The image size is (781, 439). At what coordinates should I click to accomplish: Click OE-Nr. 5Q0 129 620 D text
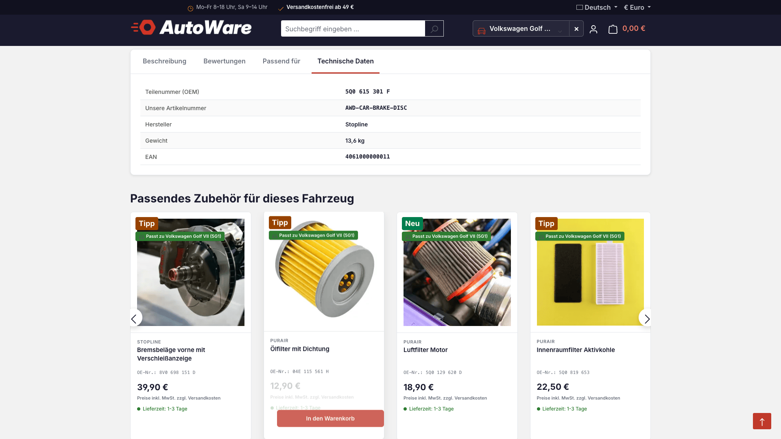click(432, 372)
